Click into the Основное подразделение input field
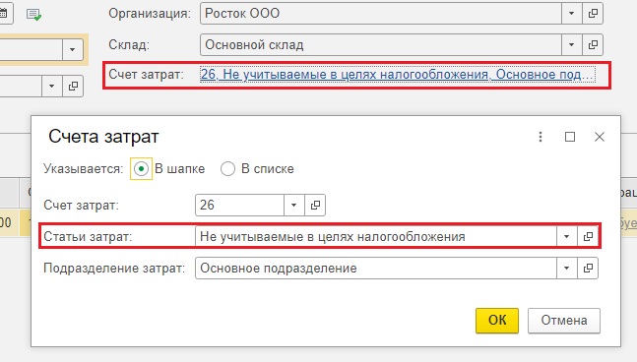Image resolution: width=637 pixels, height=362 pixels. coord(376,268)
